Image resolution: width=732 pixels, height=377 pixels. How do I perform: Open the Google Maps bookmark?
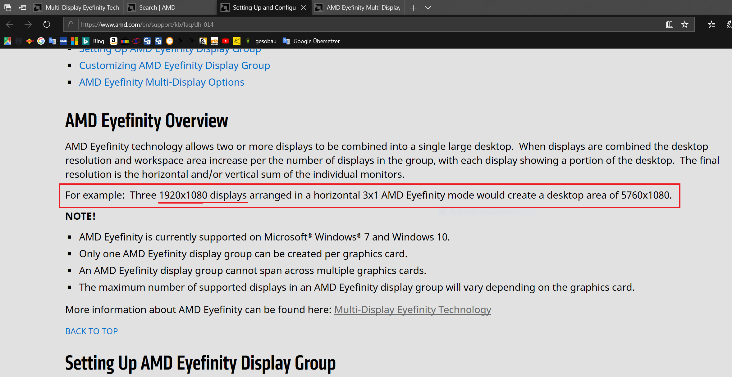[7, 41]
